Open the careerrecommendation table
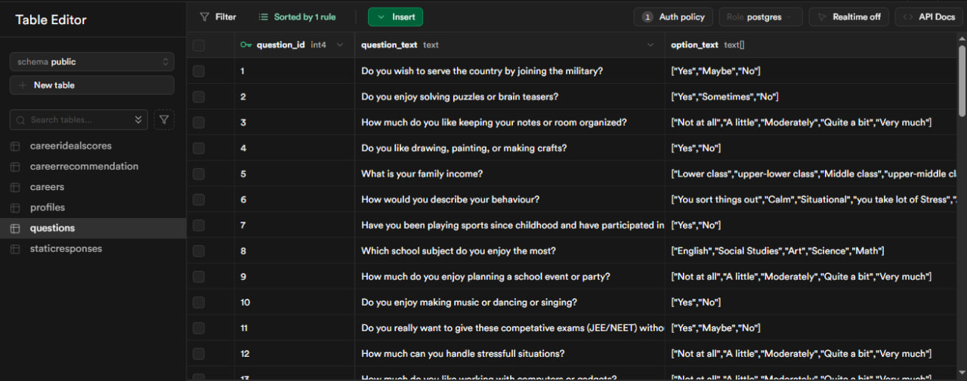967x381 pixels. tap(84, 166)
